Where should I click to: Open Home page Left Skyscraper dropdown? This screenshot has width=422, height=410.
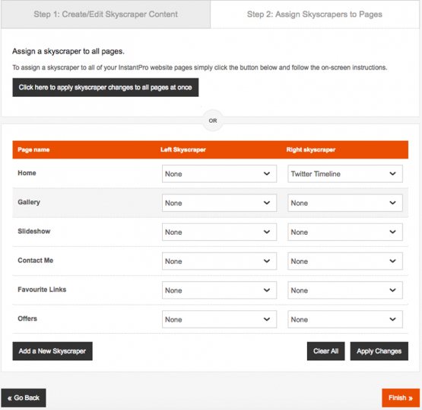pos(219,174)
